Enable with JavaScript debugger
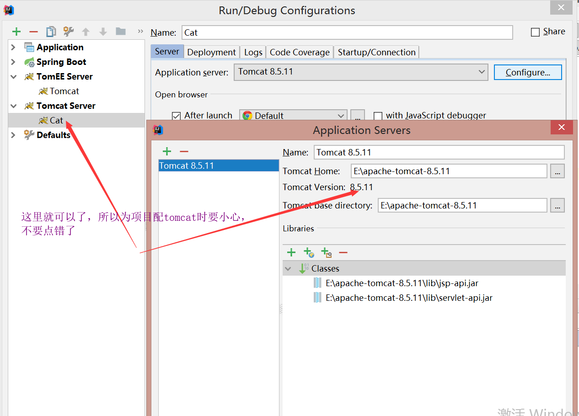579x416 pixels. tap(378, 116)
